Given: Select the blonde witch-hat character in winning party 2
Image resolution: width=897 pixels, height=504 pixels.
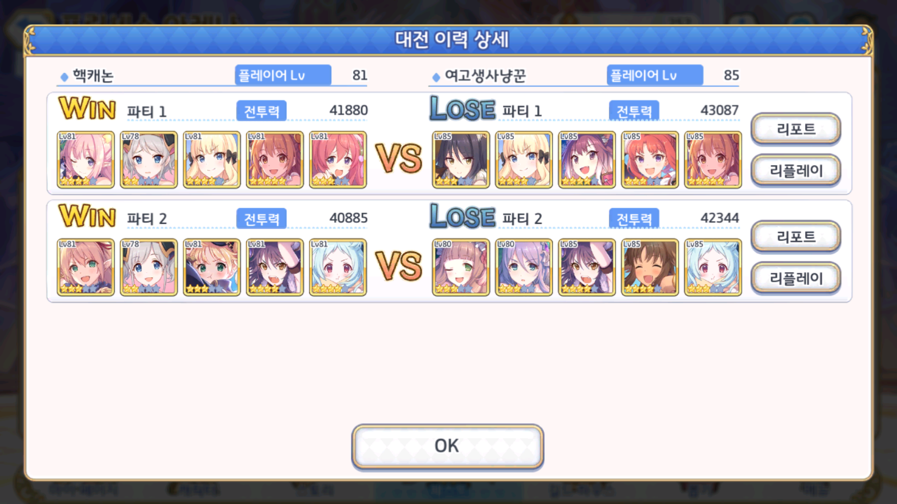Looking at the screenshot, I should (x=212, y=267).
